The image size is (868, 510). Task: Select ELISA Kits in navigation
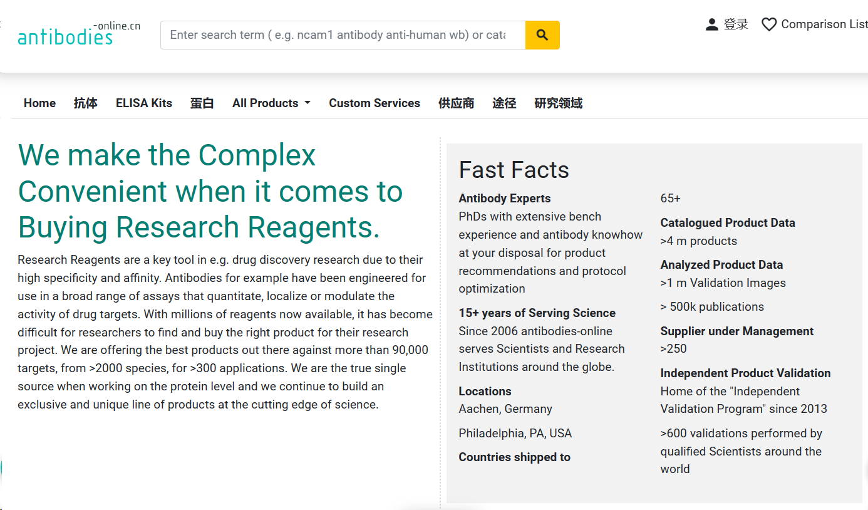pyautogui.click(x=144, y=103)
